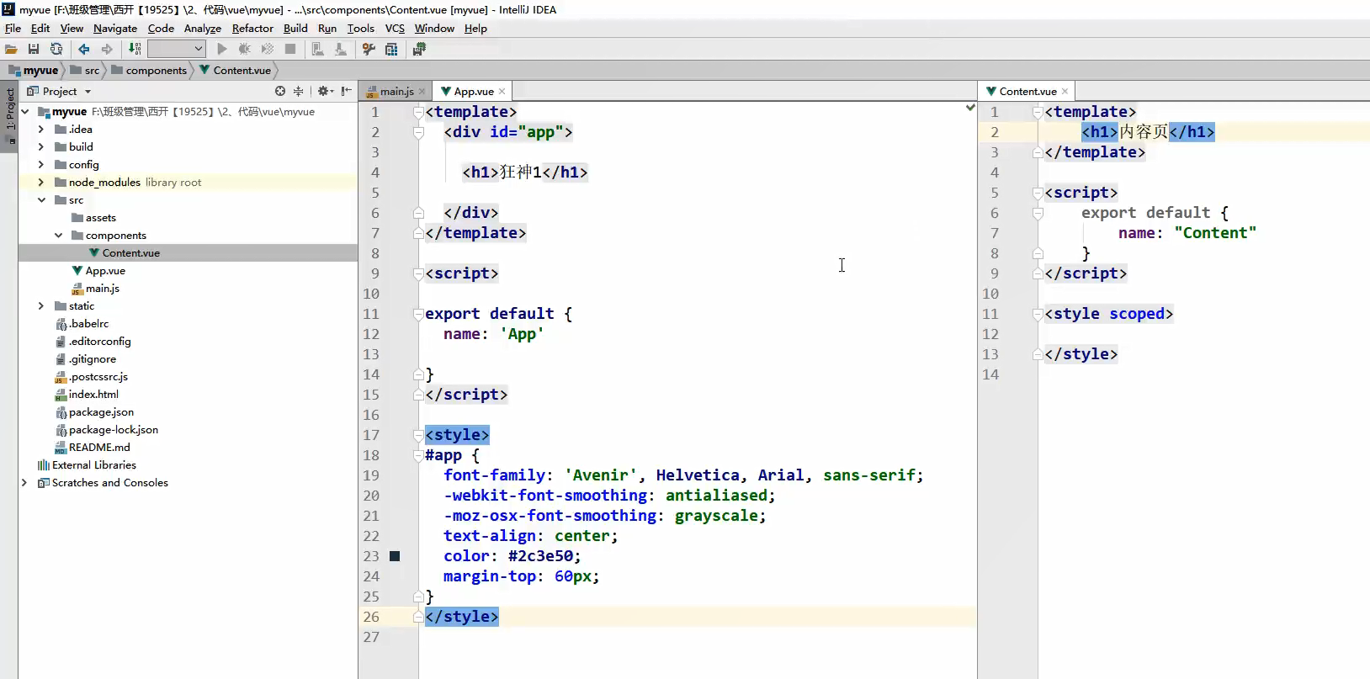Select README.md in the project tree
The width and height of the screenshot is (1370, 679).
click(x=99, y=448)
